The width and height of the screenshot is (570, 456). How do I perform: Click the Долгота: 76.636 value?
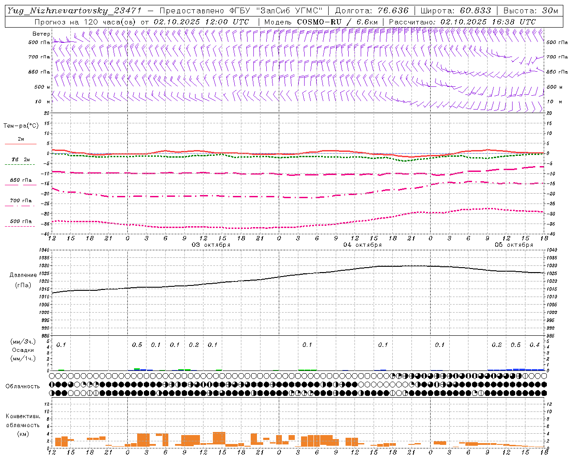click(371, 11)
